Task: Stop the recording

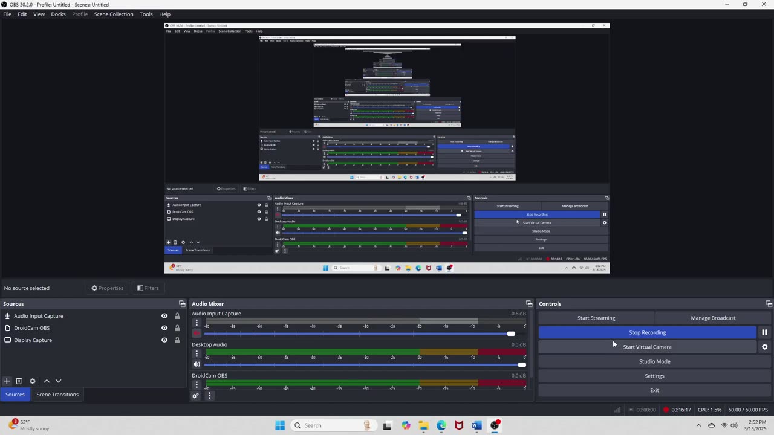Action: point(647,332)
